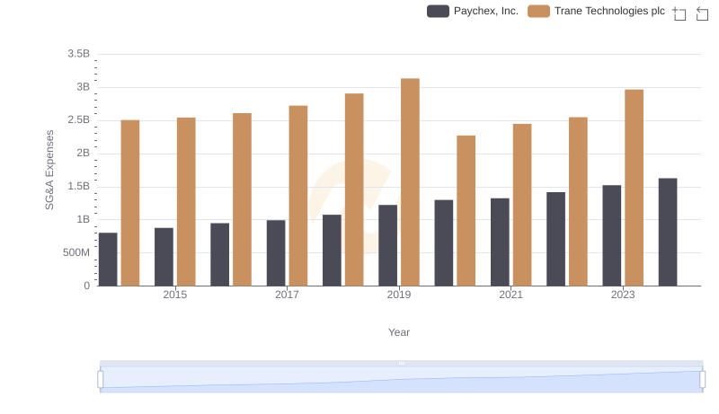Viewport: 719px width, 414px height.
Task: Click the Trane bar for 2023
Action: point(635,188)
